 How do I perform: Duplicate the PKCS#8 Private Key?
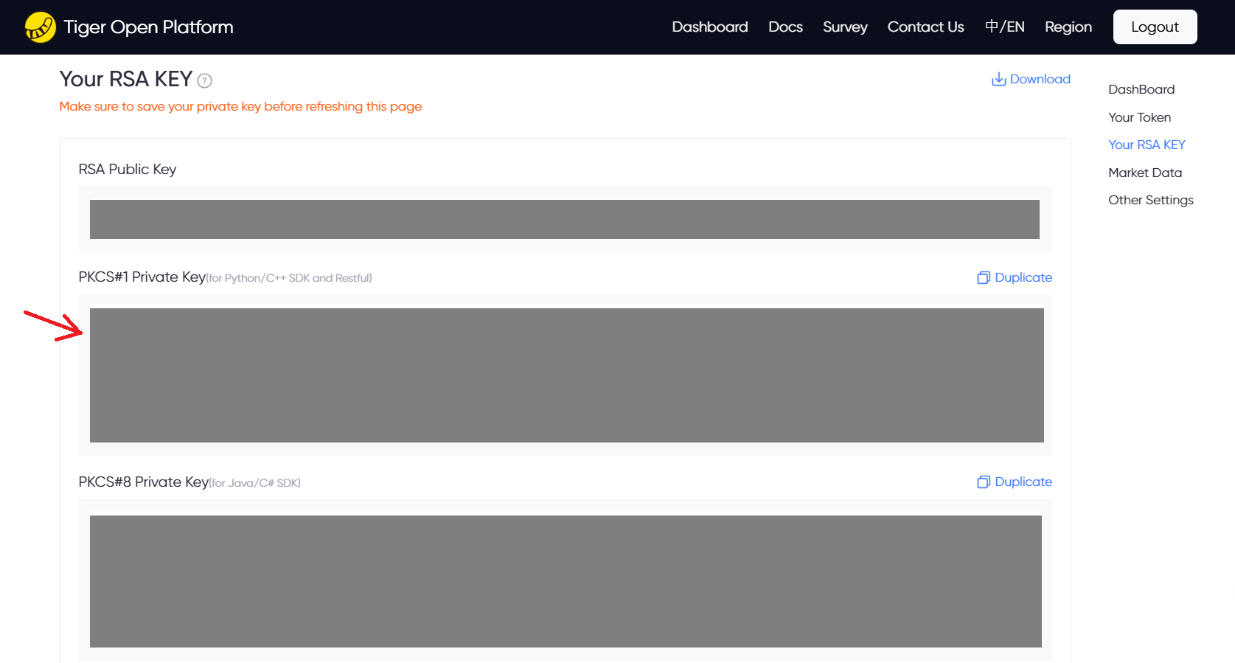click(x=1015, y=482)
